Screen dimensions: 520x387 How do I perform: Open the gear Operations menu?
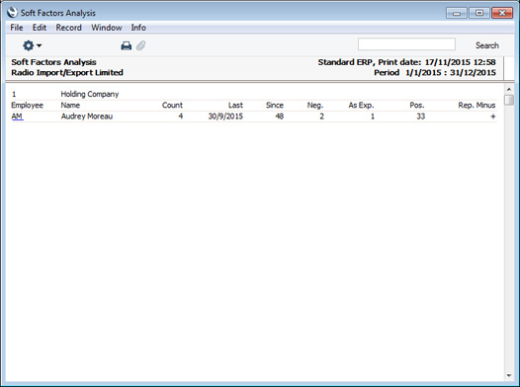coord(32,45)
